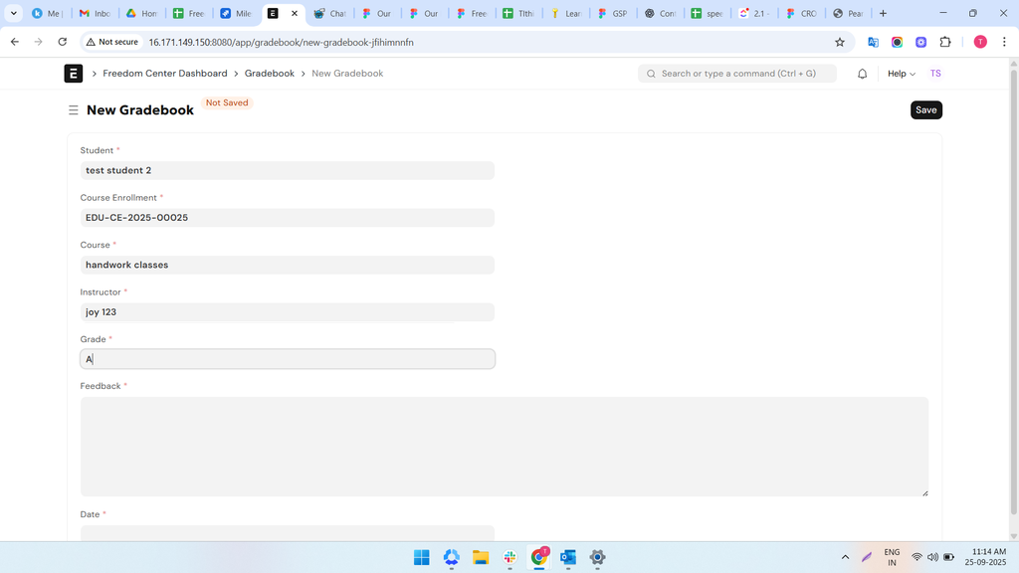The image size is (1019, 573).
Task: Toggle the sidebar hamburger menu
Action: (x=73, y=110)
